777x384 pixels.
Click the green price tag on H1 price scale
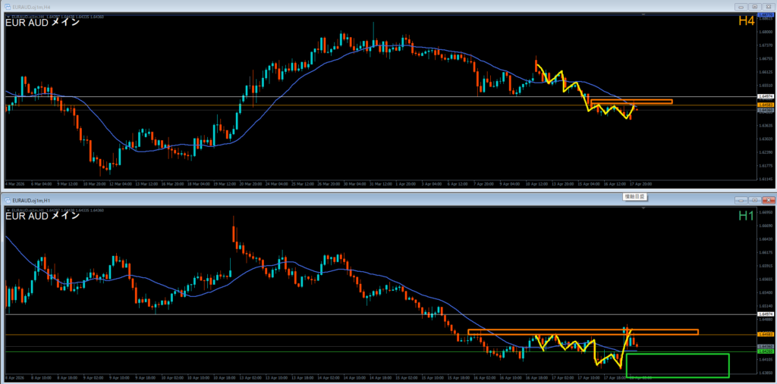coord(765,351)
